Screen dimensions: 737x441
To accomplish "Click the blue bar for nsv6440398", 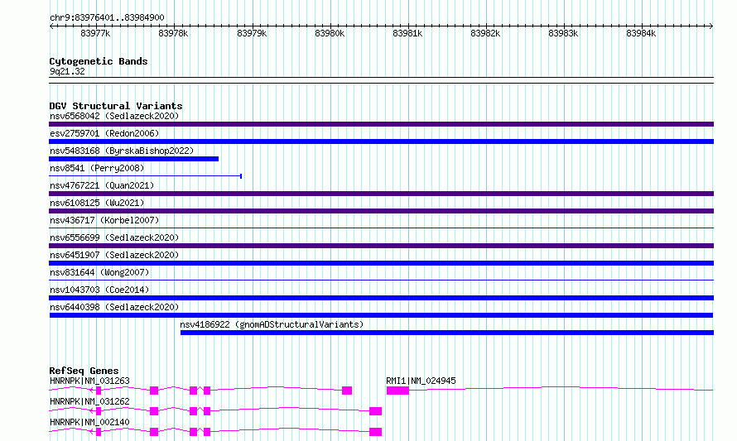I will pos(381,315).
